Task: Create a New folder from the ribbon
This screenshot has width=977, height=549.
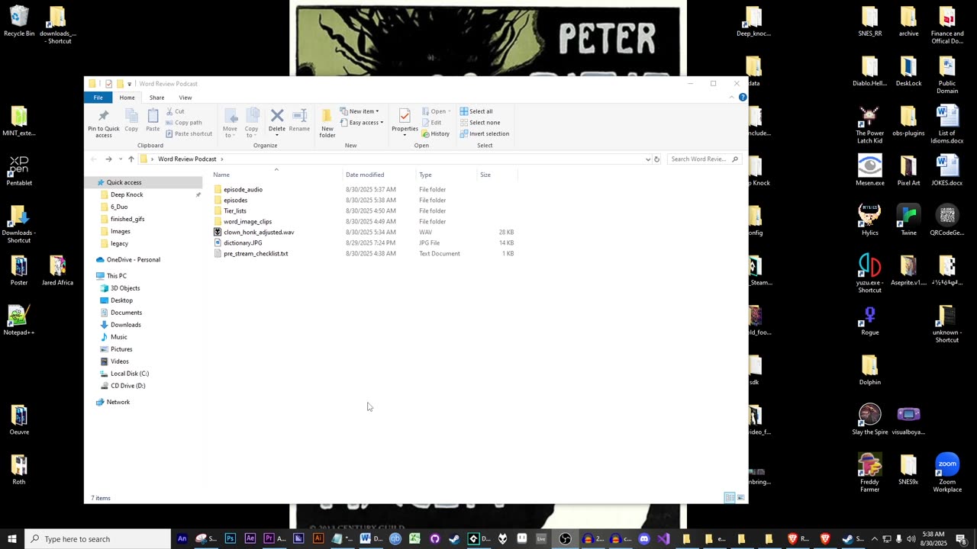Action: (327, 123)
